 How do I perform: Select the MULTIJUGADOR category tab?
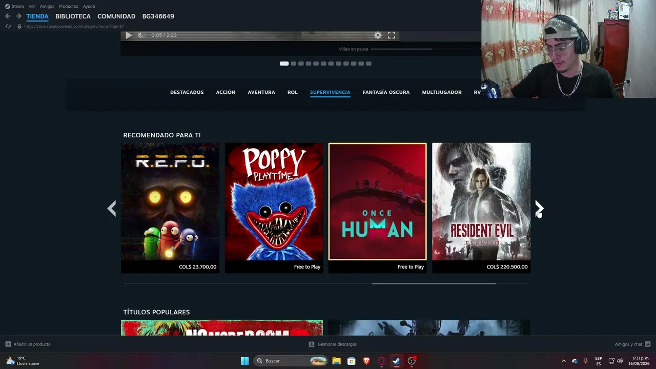pyautogui.click(x=442, y=92)
